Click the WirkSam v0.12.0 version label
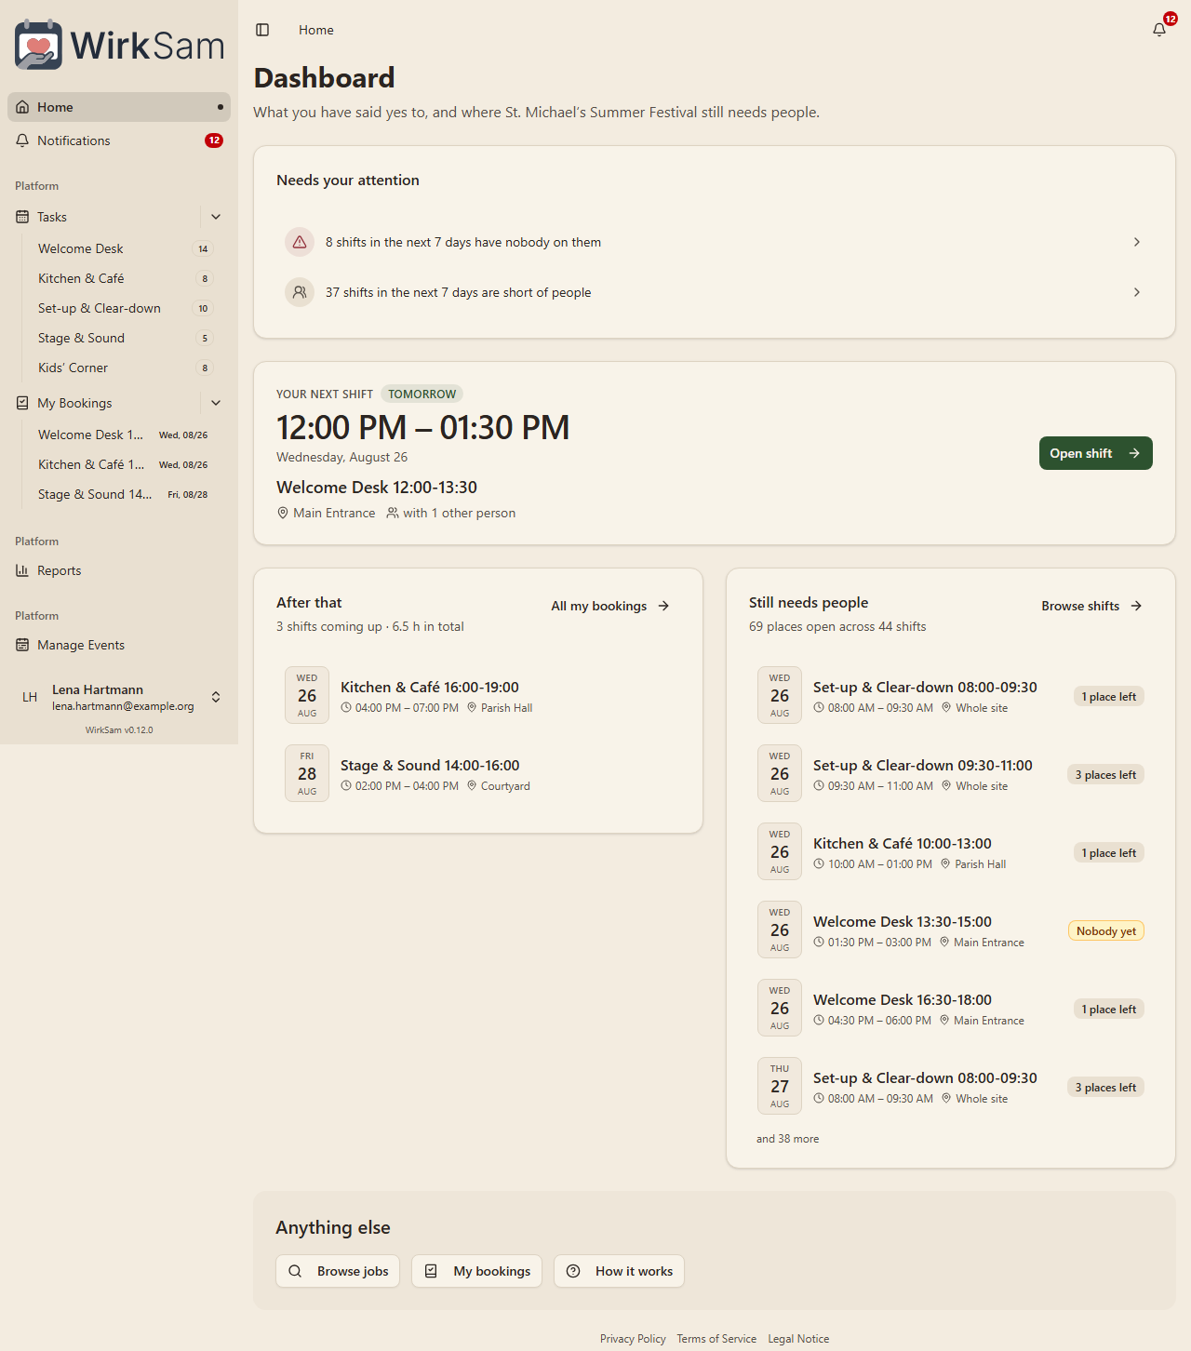Image resolution: width=1191 pixels, height=1351 pixels. click(119, 730)
